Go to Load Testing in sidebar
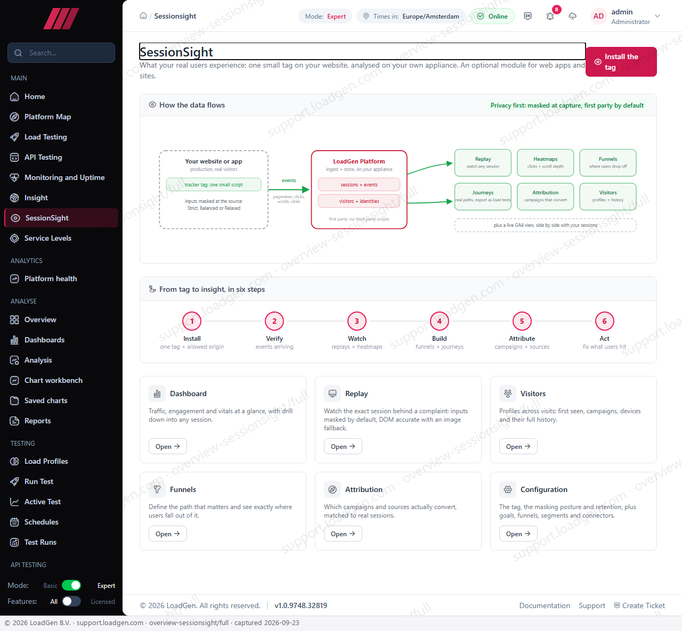Screen dimensions: 682x631 click(x=61, y=137)
